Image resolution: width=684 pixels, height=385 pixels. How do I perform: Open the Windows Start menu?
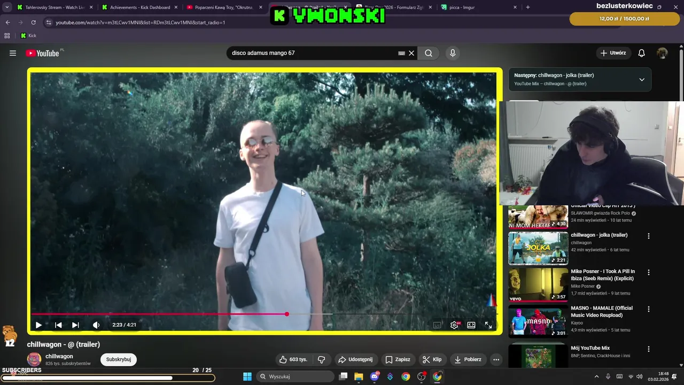[247, 376]
